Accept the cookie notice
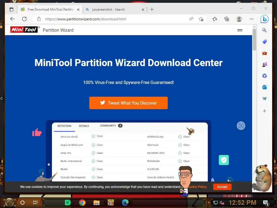Screen dimensions: 277x208 pos(222,187)
